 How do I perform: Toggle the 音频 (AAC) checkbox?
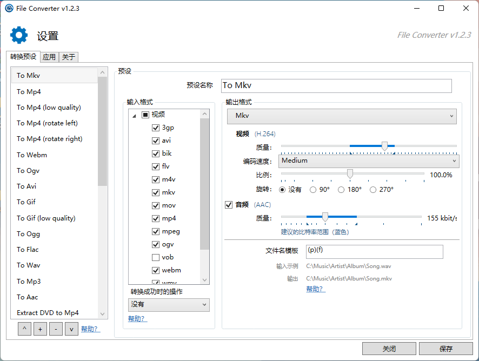tap(229, 205)
